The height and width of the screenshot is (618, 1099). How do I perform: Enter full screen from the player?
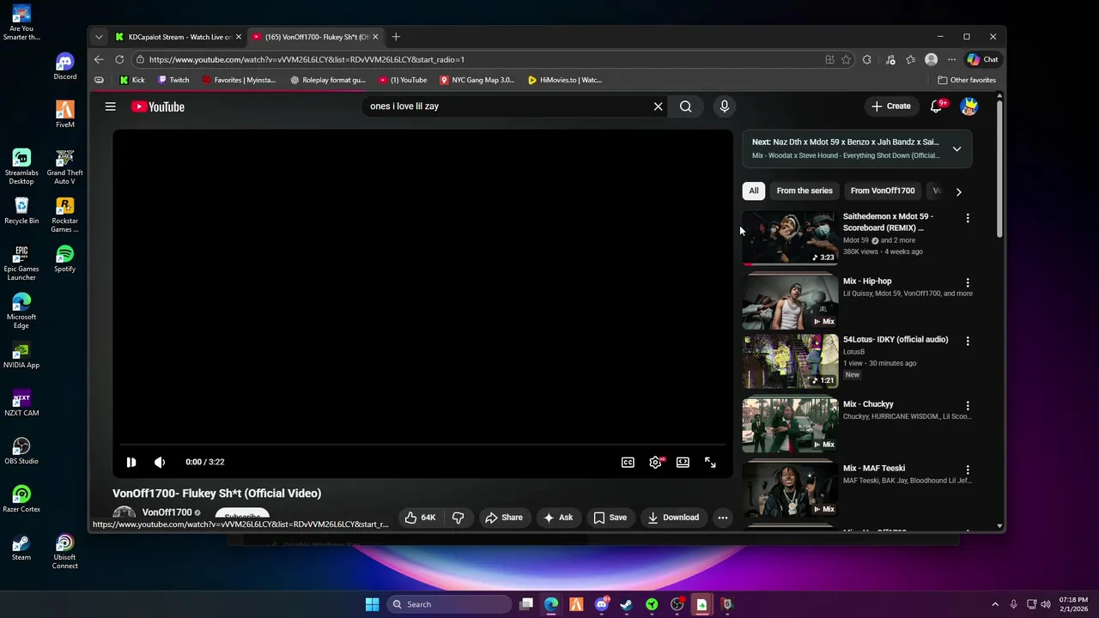710,462
